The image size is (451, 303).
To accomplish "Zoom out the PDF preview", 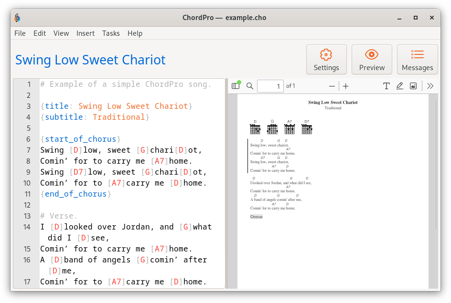I will click(x=332, y=86).
